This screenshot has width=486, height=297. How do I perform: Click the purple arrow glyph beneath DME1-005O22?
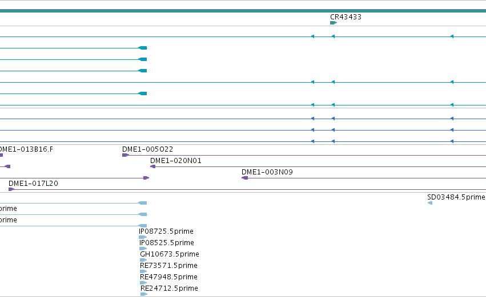[126, 155]
